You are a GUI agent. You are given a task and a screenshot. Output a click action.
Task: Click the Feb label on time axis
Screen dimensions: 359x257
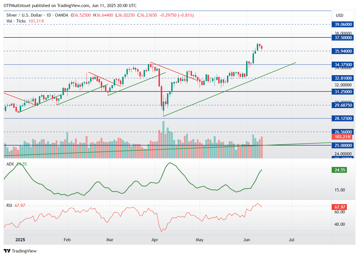point(67,240)
